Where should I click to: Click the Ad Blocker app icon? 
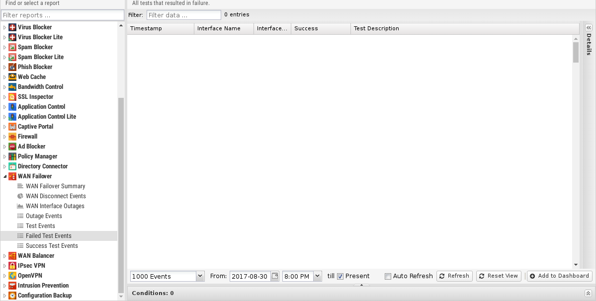point(12,147)
